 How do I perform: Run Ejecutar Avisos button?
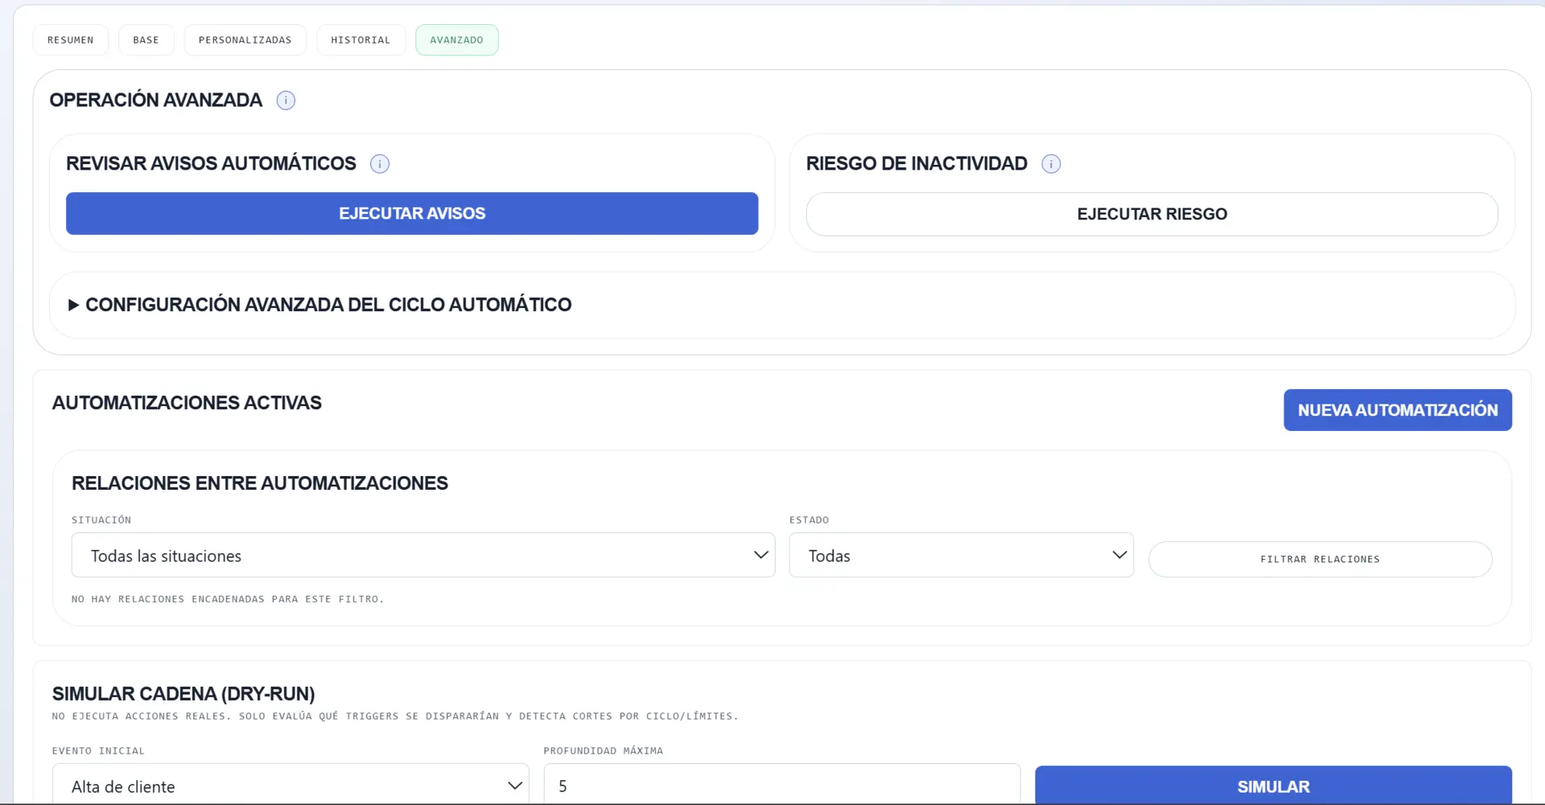(412, 214)
